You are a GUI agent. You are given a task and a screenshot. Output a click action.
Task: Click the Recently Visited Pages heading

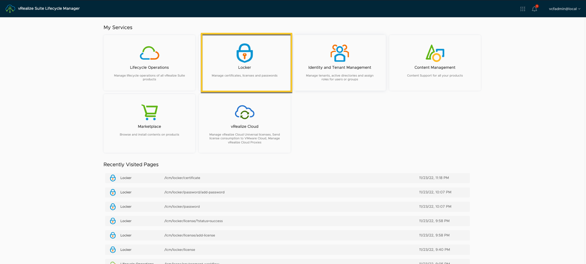(131, 165)
